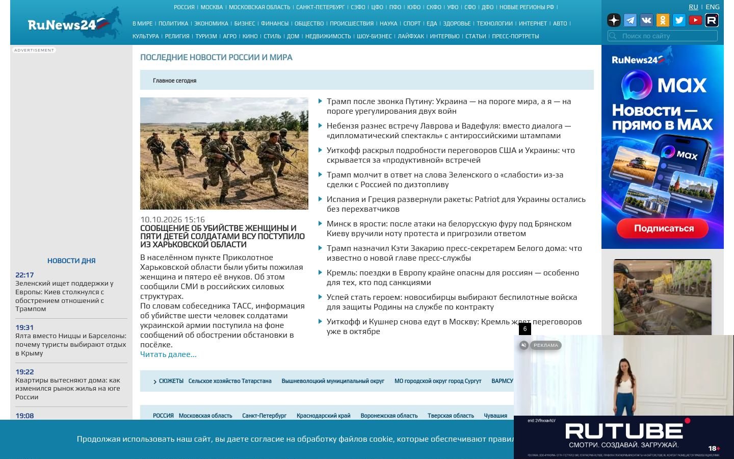The image size is (734, 459).
Task: Open the ШОУ-БИЗНЕС menu section
Action: coord(374,36)
